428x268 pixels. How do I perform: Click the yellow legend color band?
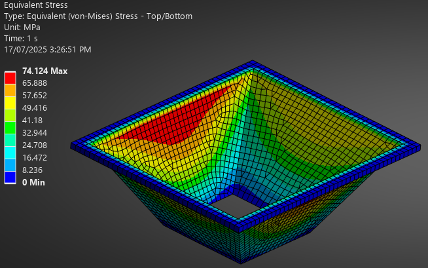pos(10,103)
